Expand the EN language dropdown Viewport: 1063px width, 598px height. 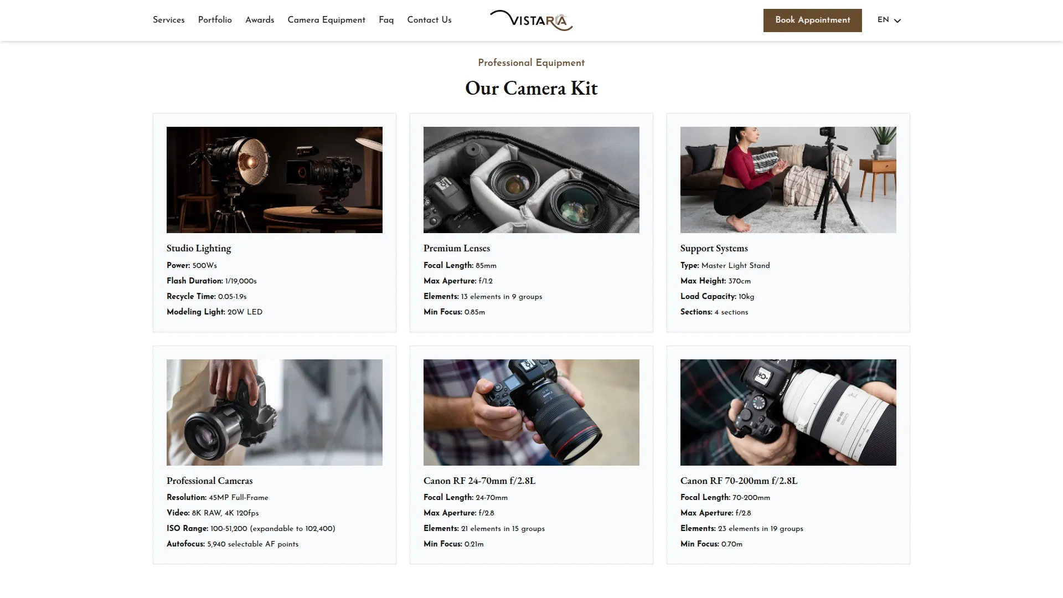click(889, 20)
